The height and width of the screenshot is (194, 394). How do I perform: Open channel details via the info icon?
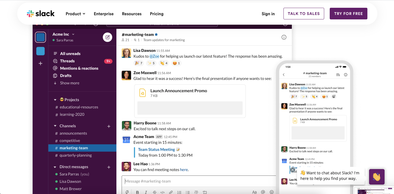pyautogui.click(x=284, y=37)
